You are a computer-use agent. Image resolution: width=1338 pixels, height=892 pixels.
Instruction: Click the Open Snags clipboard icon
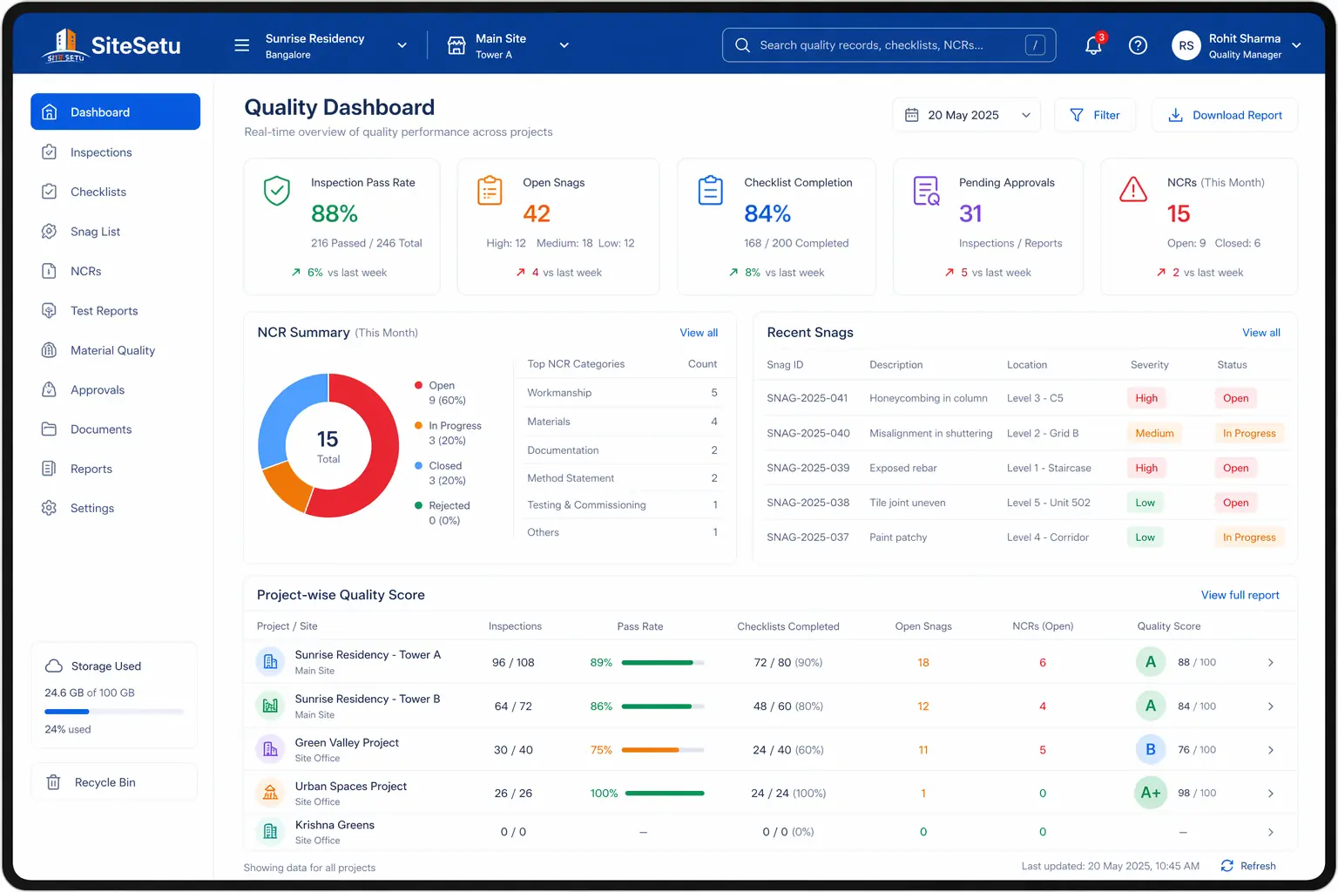tap(490, 191)
